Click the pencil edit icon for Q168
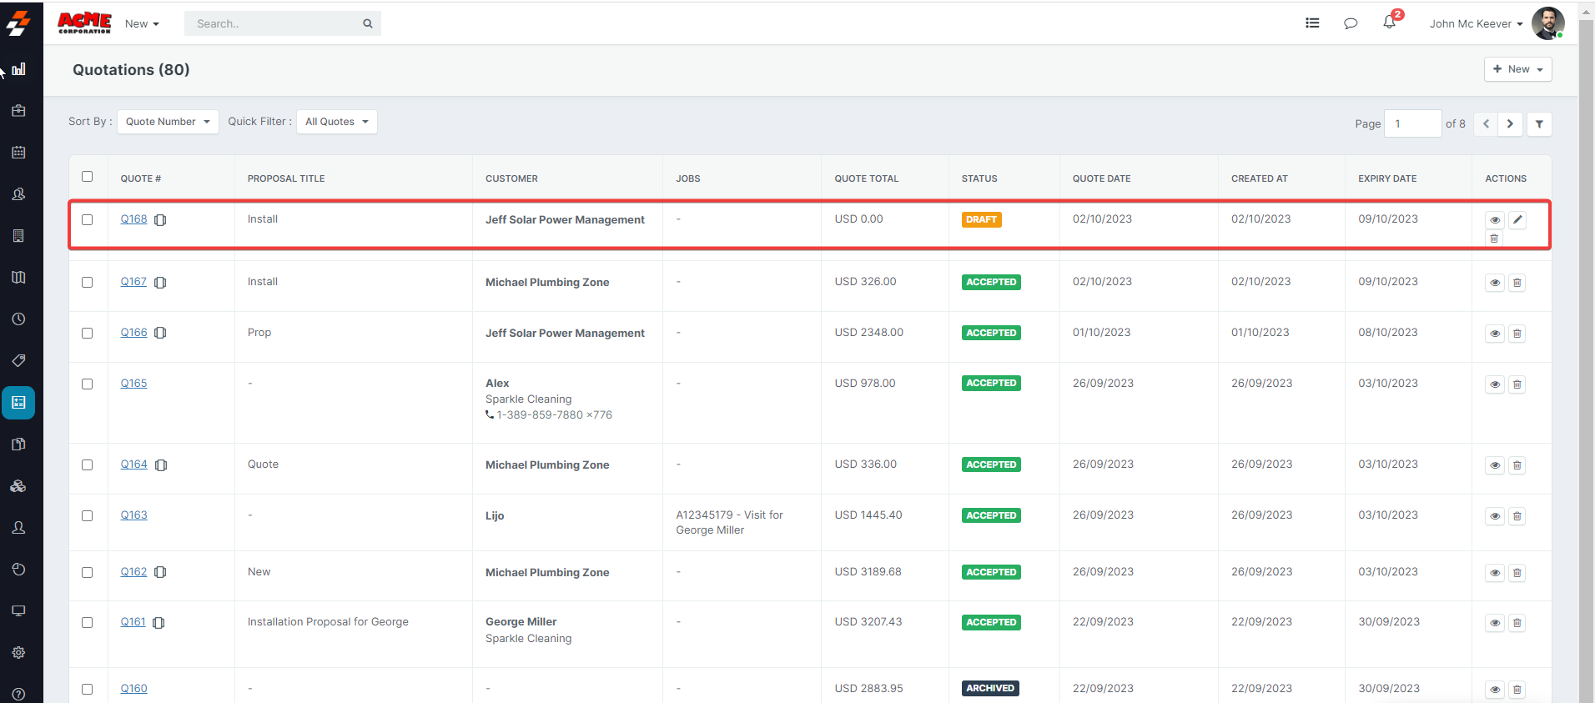This screenshot has width=1595, height=703. point(1517,220)
